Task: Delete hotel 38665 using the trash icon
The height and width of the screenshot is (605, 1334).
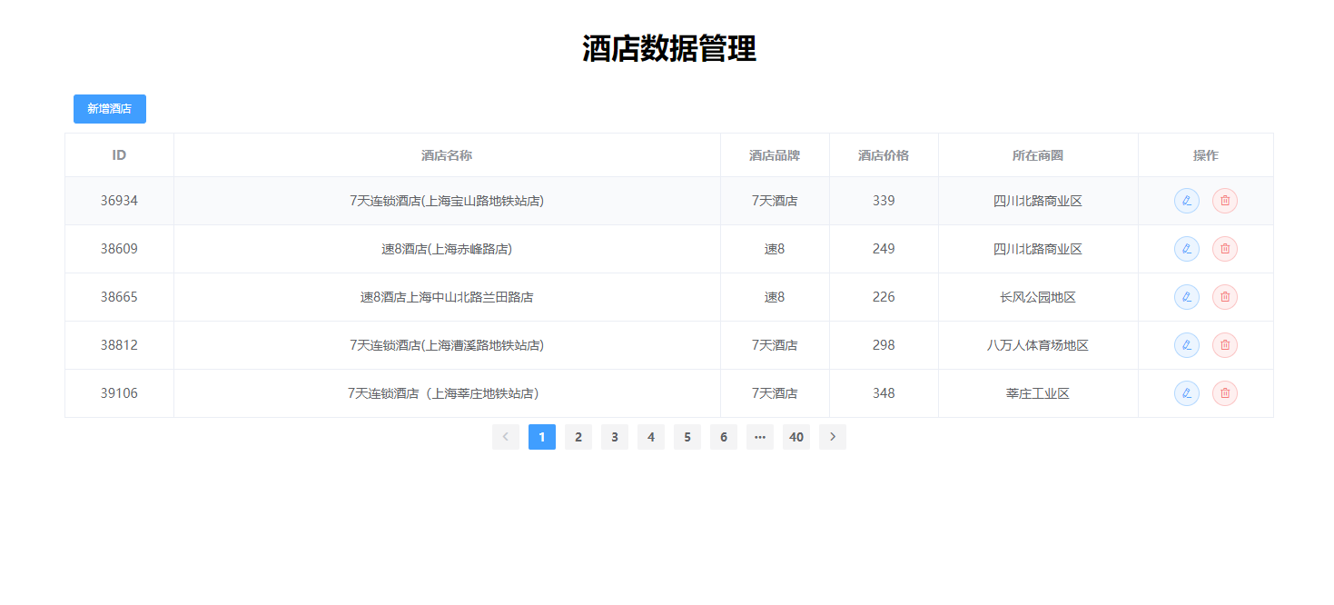Action: pos(1224,297)
